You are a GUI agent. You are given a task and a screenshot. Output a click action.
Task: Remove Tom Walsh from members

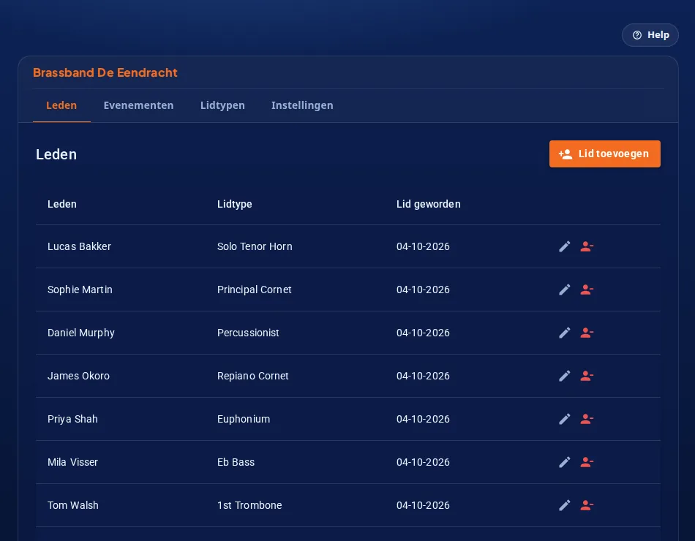tap(587, 505)
